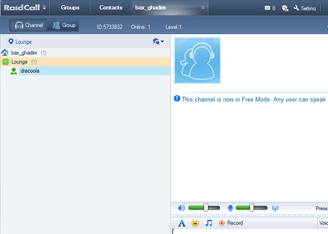328x234 pixels.
Task: Open the emoticon smiley picker
Action: (195, 223)
